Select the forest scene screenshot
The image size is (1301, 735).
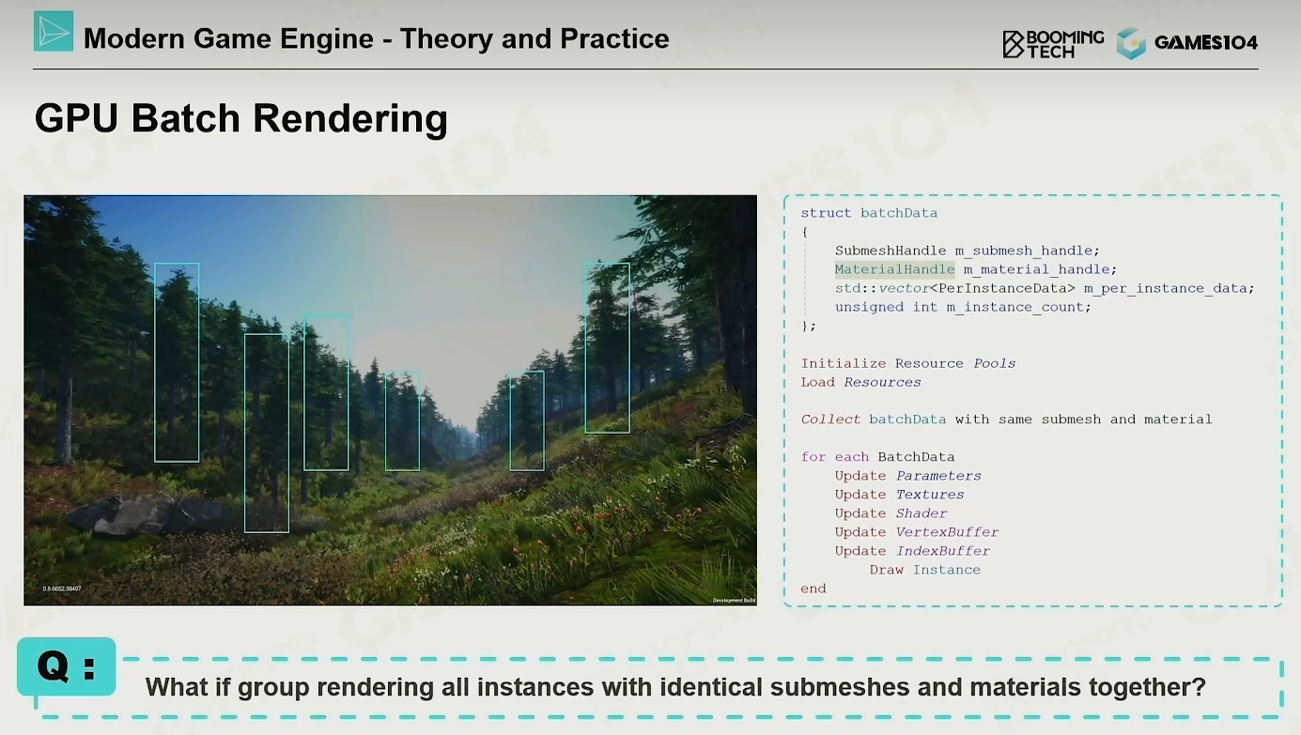click(390, 400)
